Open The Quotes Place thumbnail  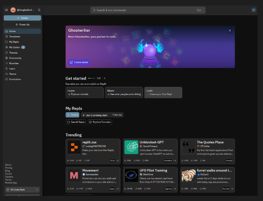pyautogui.click(x=189, y=147)
